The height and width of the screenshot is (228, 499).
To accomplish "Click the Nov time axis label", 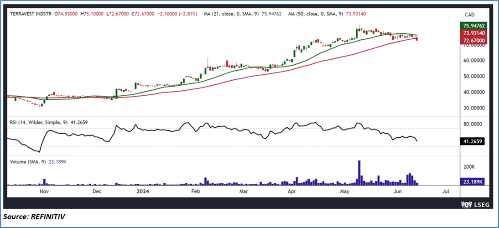I will tap(44, 192).
